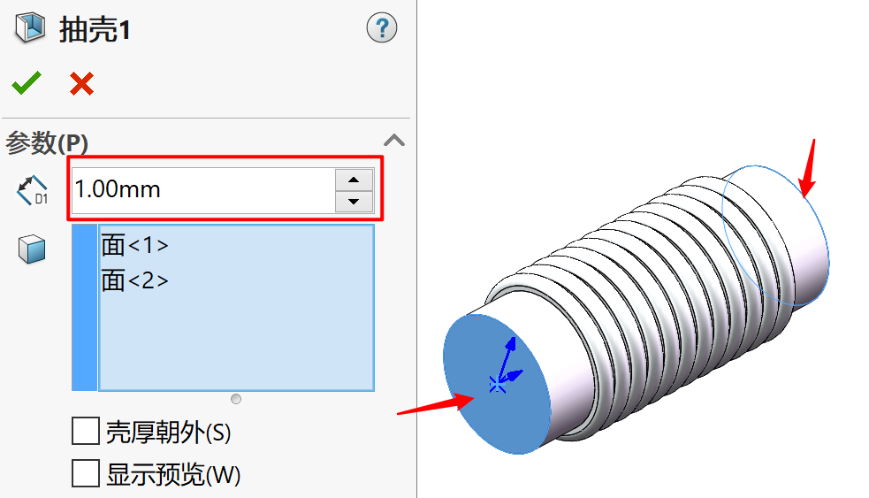Image resolution: width=869 pixels, height=498 pixels.
Task: Click the D1 thickness dimension icon
Action: pyautogui.click(x=32, y=190)
